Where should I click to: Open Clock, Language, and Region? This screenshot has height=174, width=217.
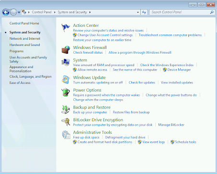coord(31,77)
